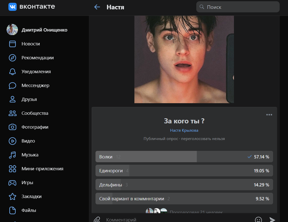The image size is (288, 222).
Task: Select the Единороги poll option
Action: click(184, 171)
